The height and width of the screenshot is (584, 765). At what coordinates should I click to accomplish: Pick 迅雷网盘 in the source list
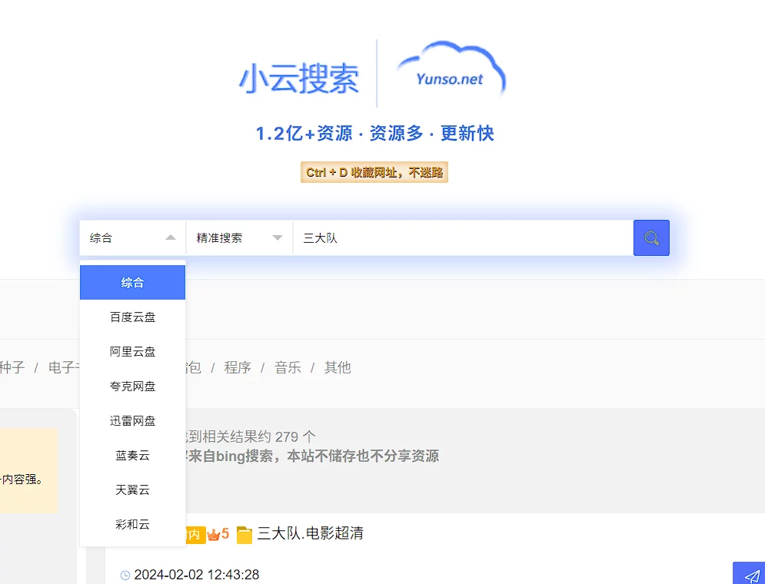(132, 421)
